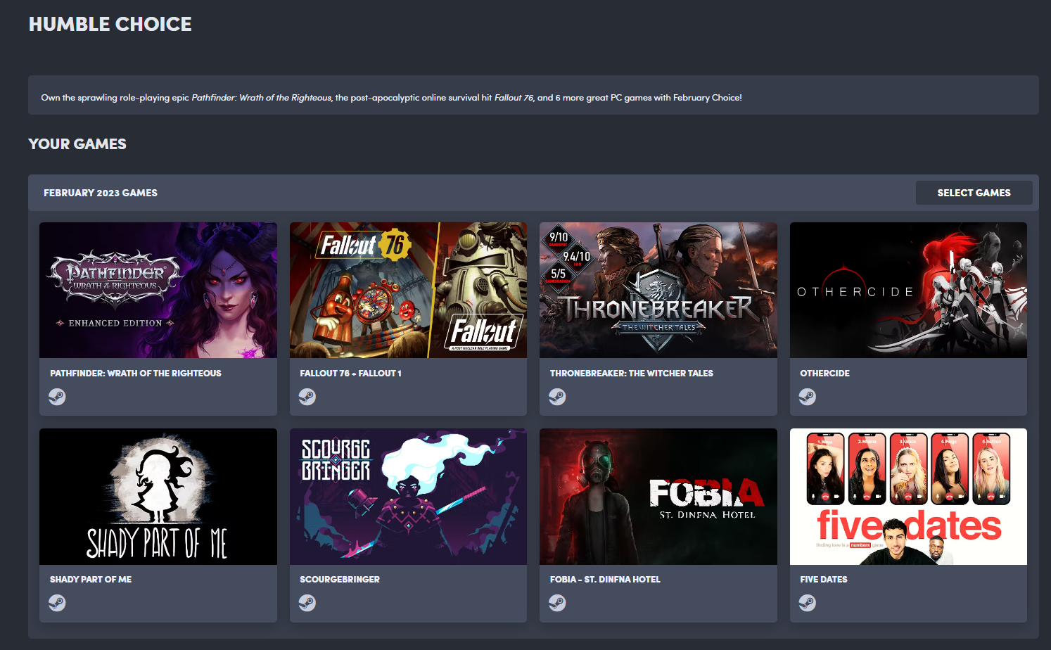This screenshot has width=1051, height=650.
Task: Click title text Thronebreaker: The Witcher Tales
Action: click(632, 374)
